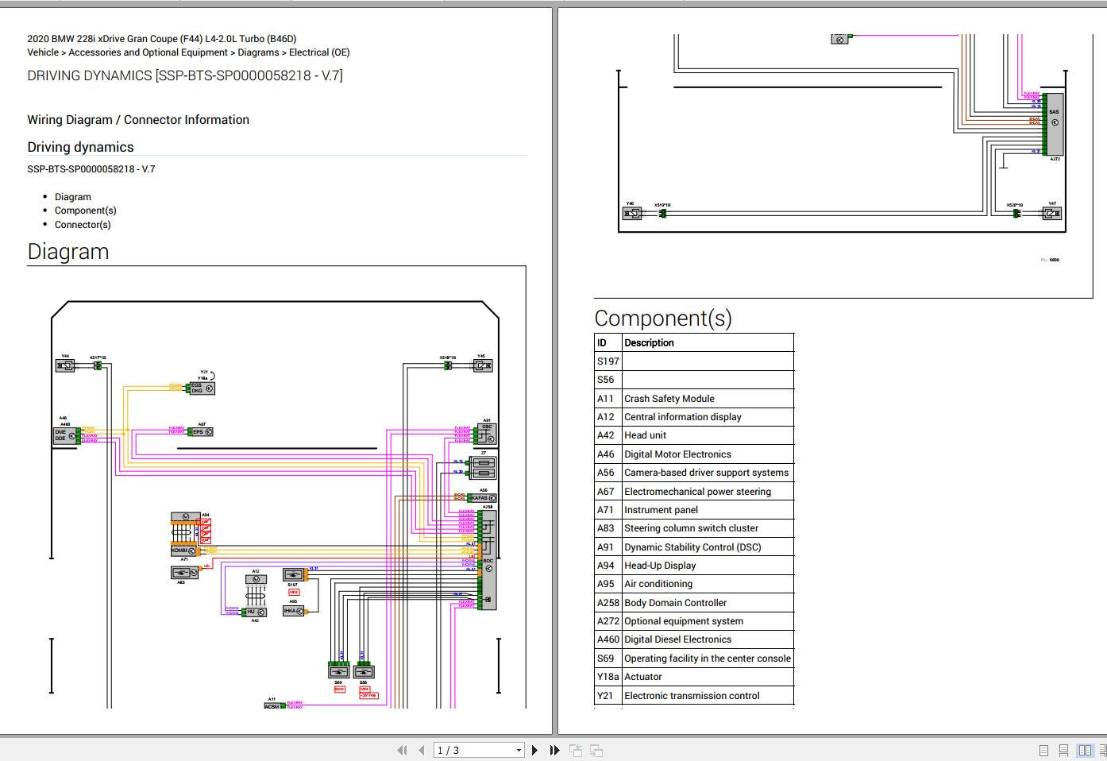Click the S197 switch symbol in the diagram
Viewport: 1107px width, 761px height.
294,574
